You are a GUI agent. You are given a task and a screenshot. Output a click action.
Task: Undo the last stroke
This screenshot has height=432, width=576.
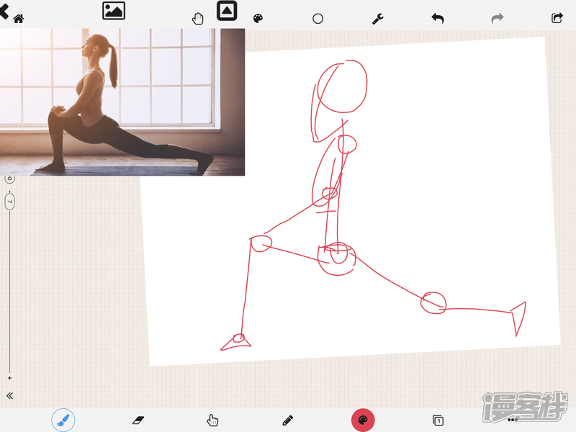tap(437, 19)
